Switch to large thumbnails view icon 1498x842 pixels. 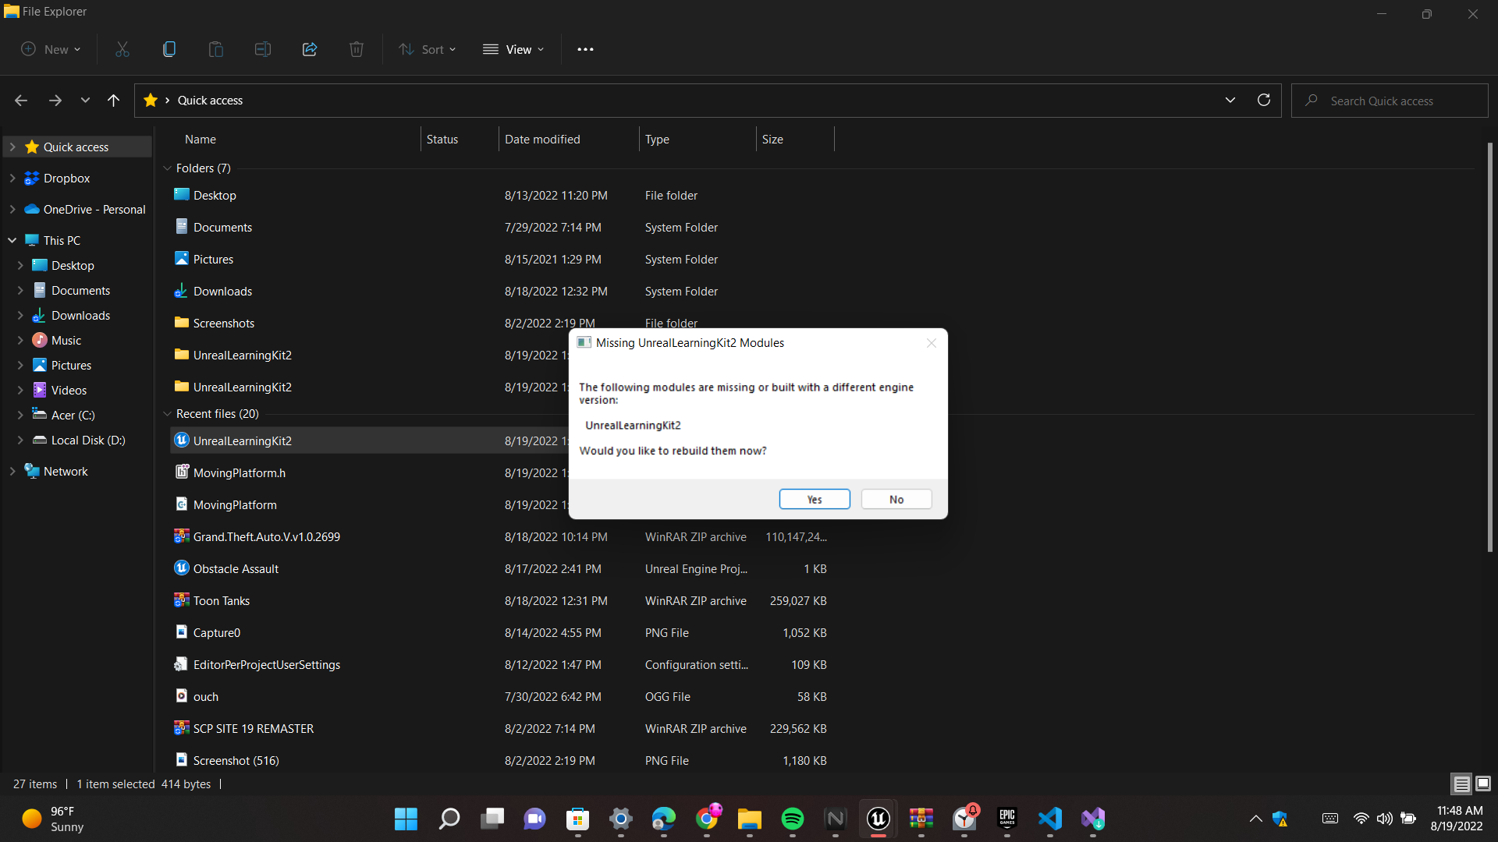1483,784
